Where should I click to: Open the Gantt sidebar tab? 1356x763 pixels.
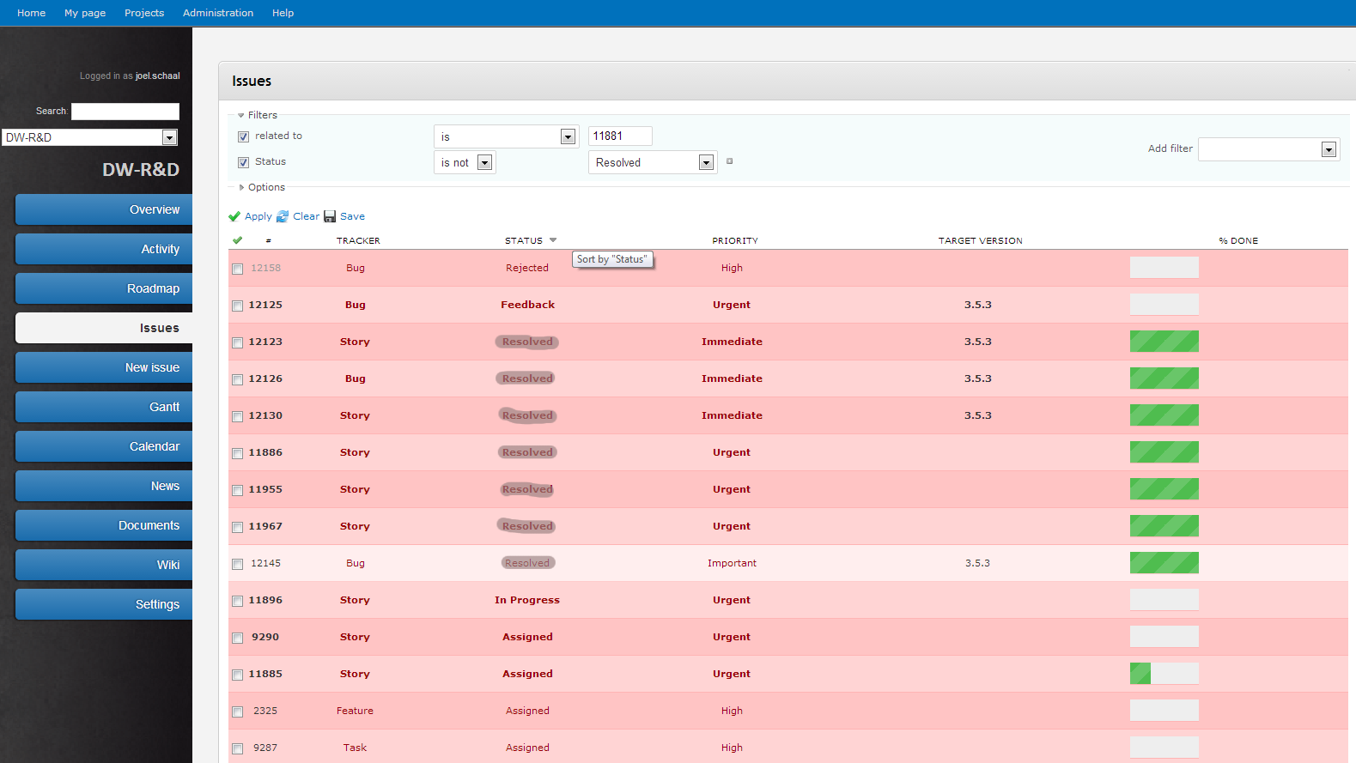pos(104,407)
